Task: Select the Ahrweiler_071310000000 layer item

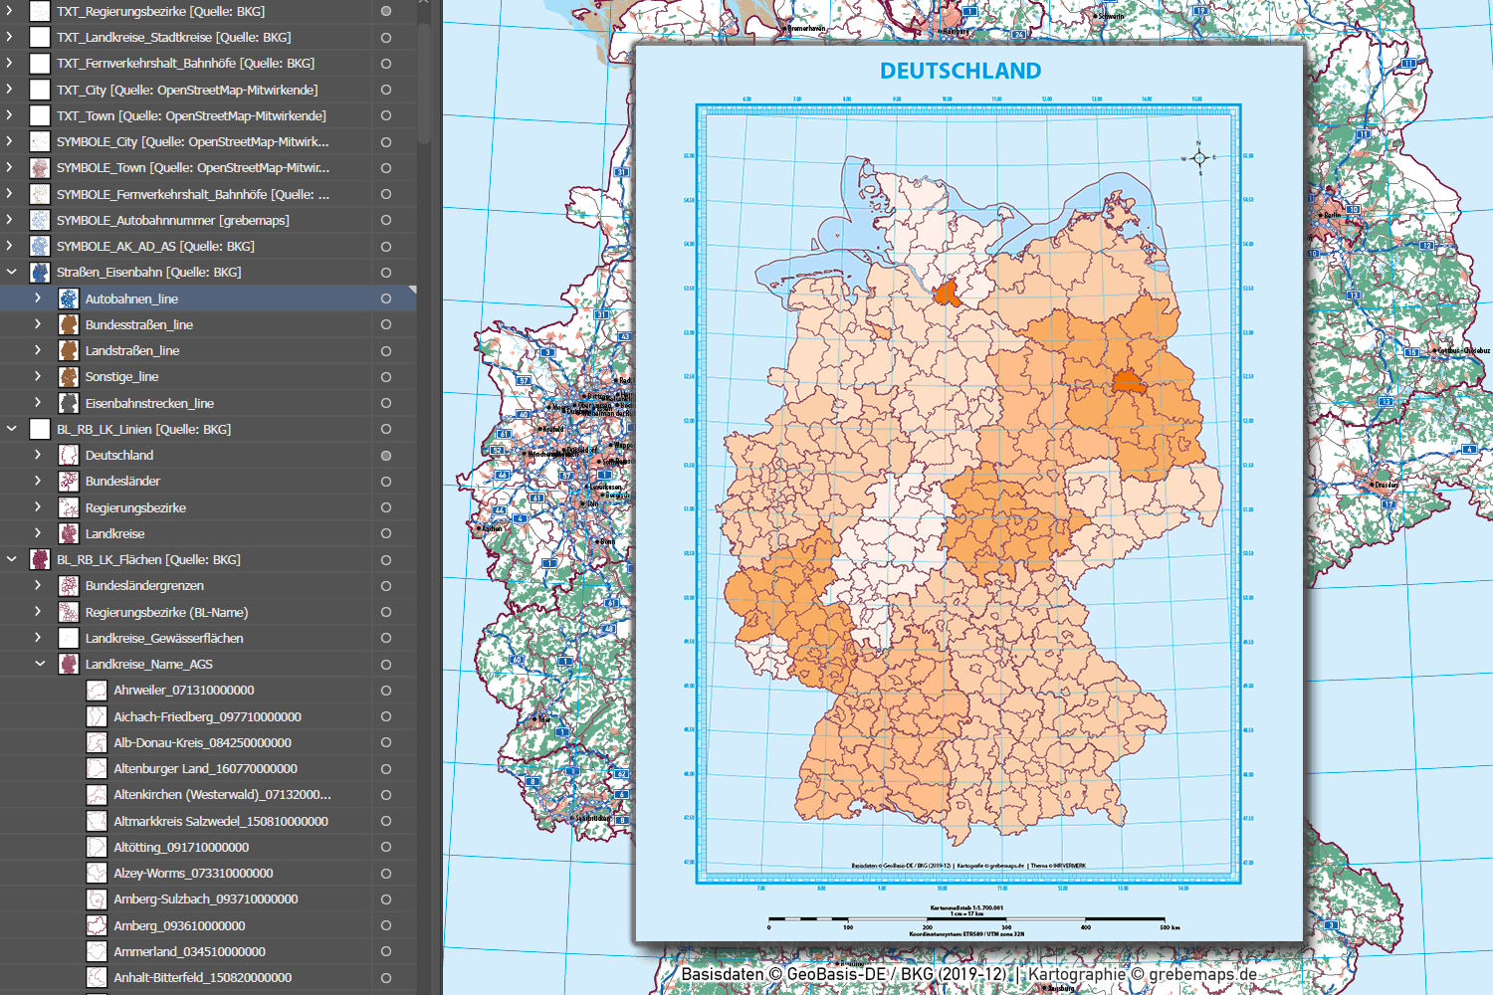Action: [x=183, y=690]
